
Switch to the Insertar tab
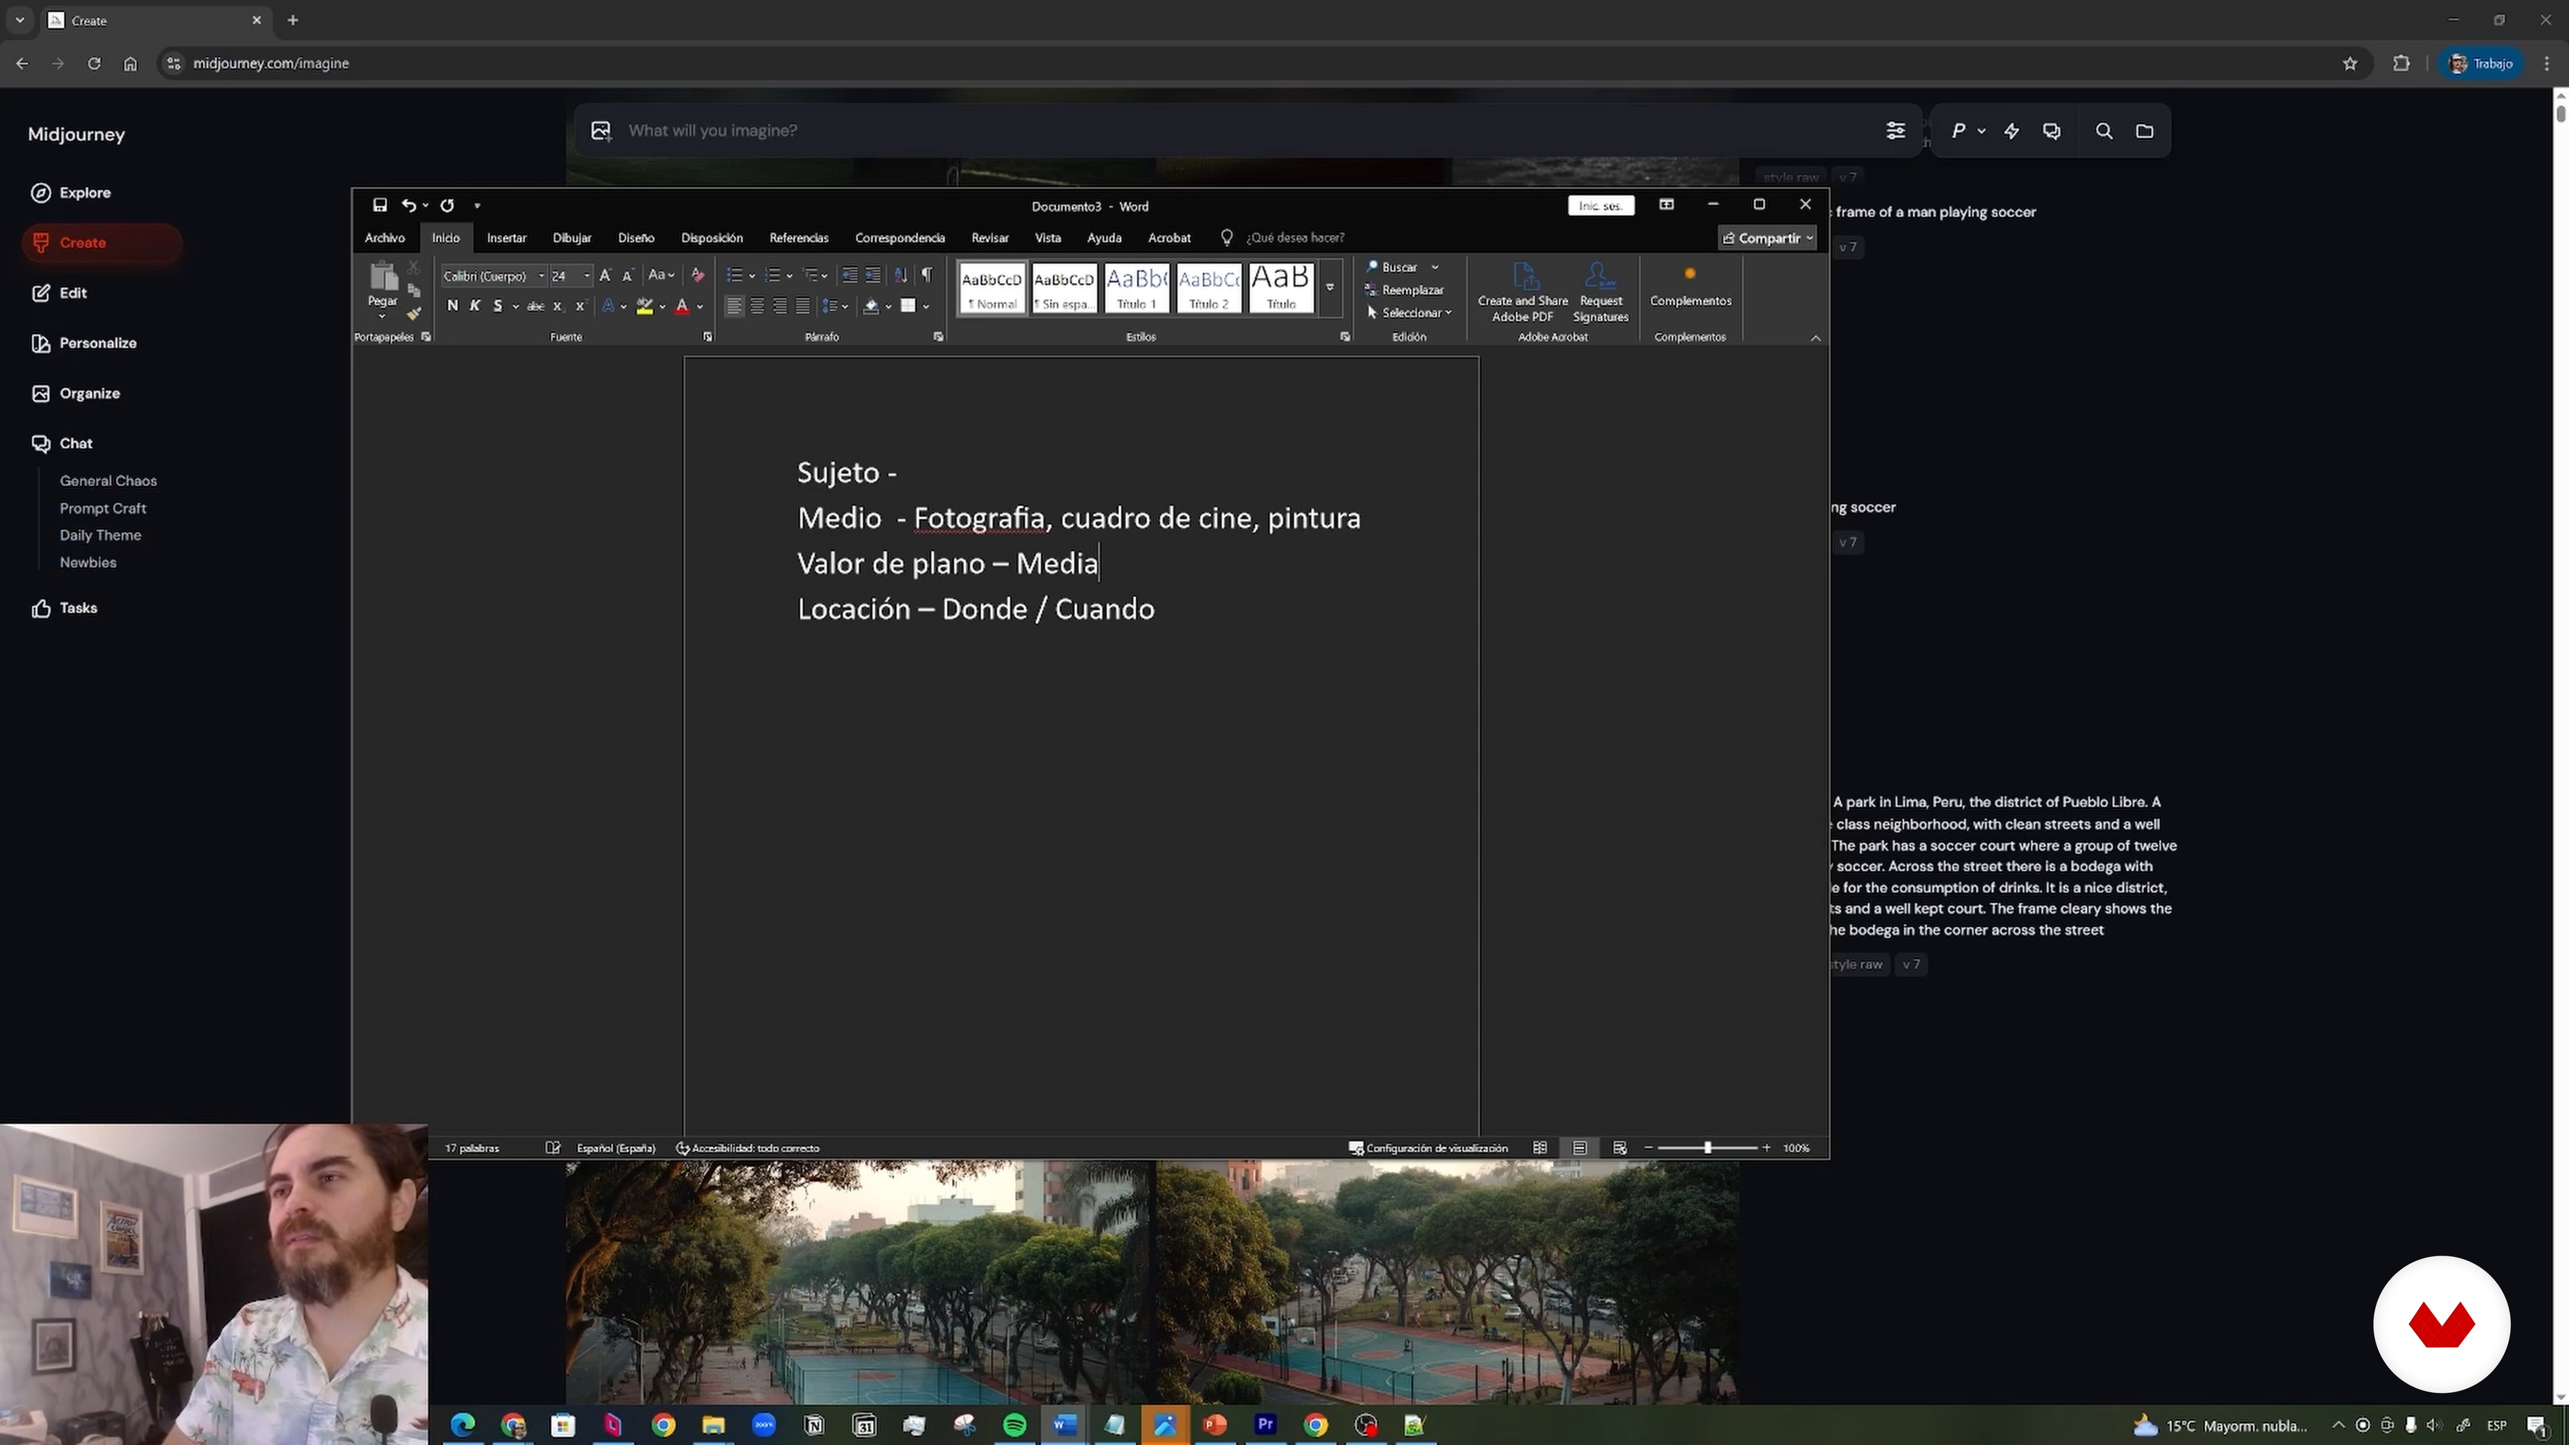[x=506, y=238]
